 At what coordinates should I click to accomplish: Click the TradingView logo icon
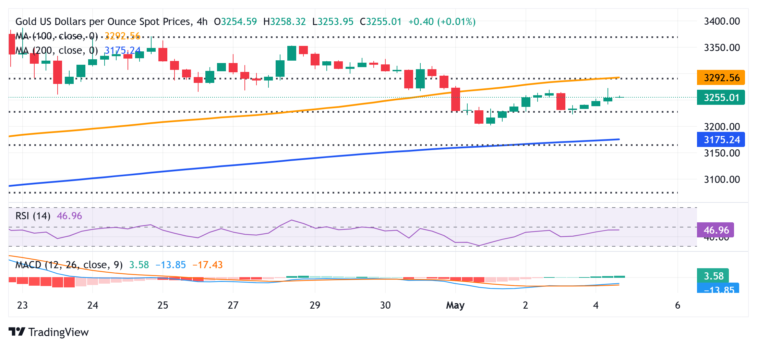[x=17, y=332]
